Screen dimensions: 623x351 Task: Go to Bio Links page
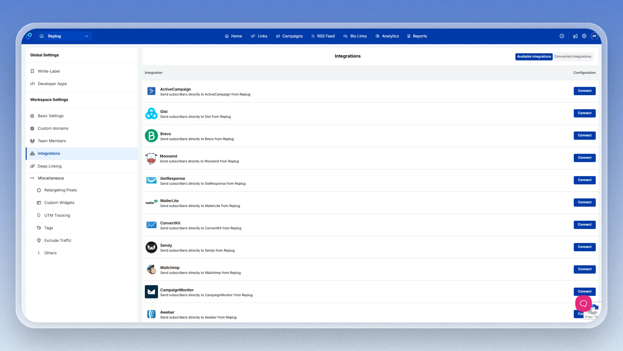pyautogui.click(x=355, y=36)
